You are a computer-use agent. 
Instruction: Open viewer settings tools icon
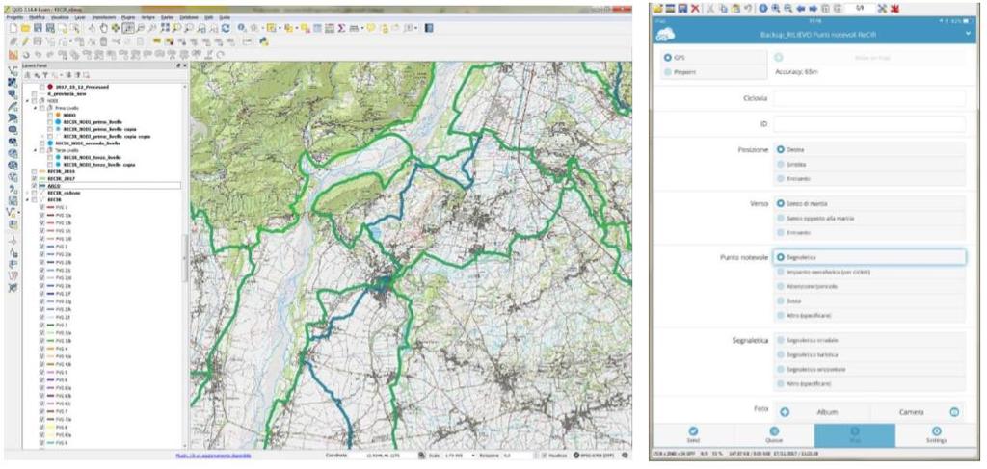pos(882,8)
